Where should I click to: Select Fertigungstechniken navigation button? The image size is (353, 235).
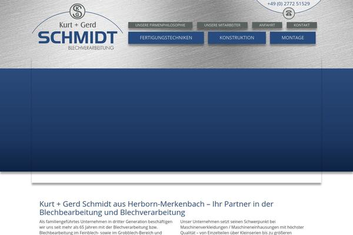(166, 38)
